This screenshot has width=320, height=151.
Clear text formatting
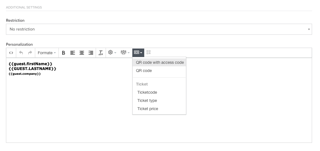pos(101,53)
